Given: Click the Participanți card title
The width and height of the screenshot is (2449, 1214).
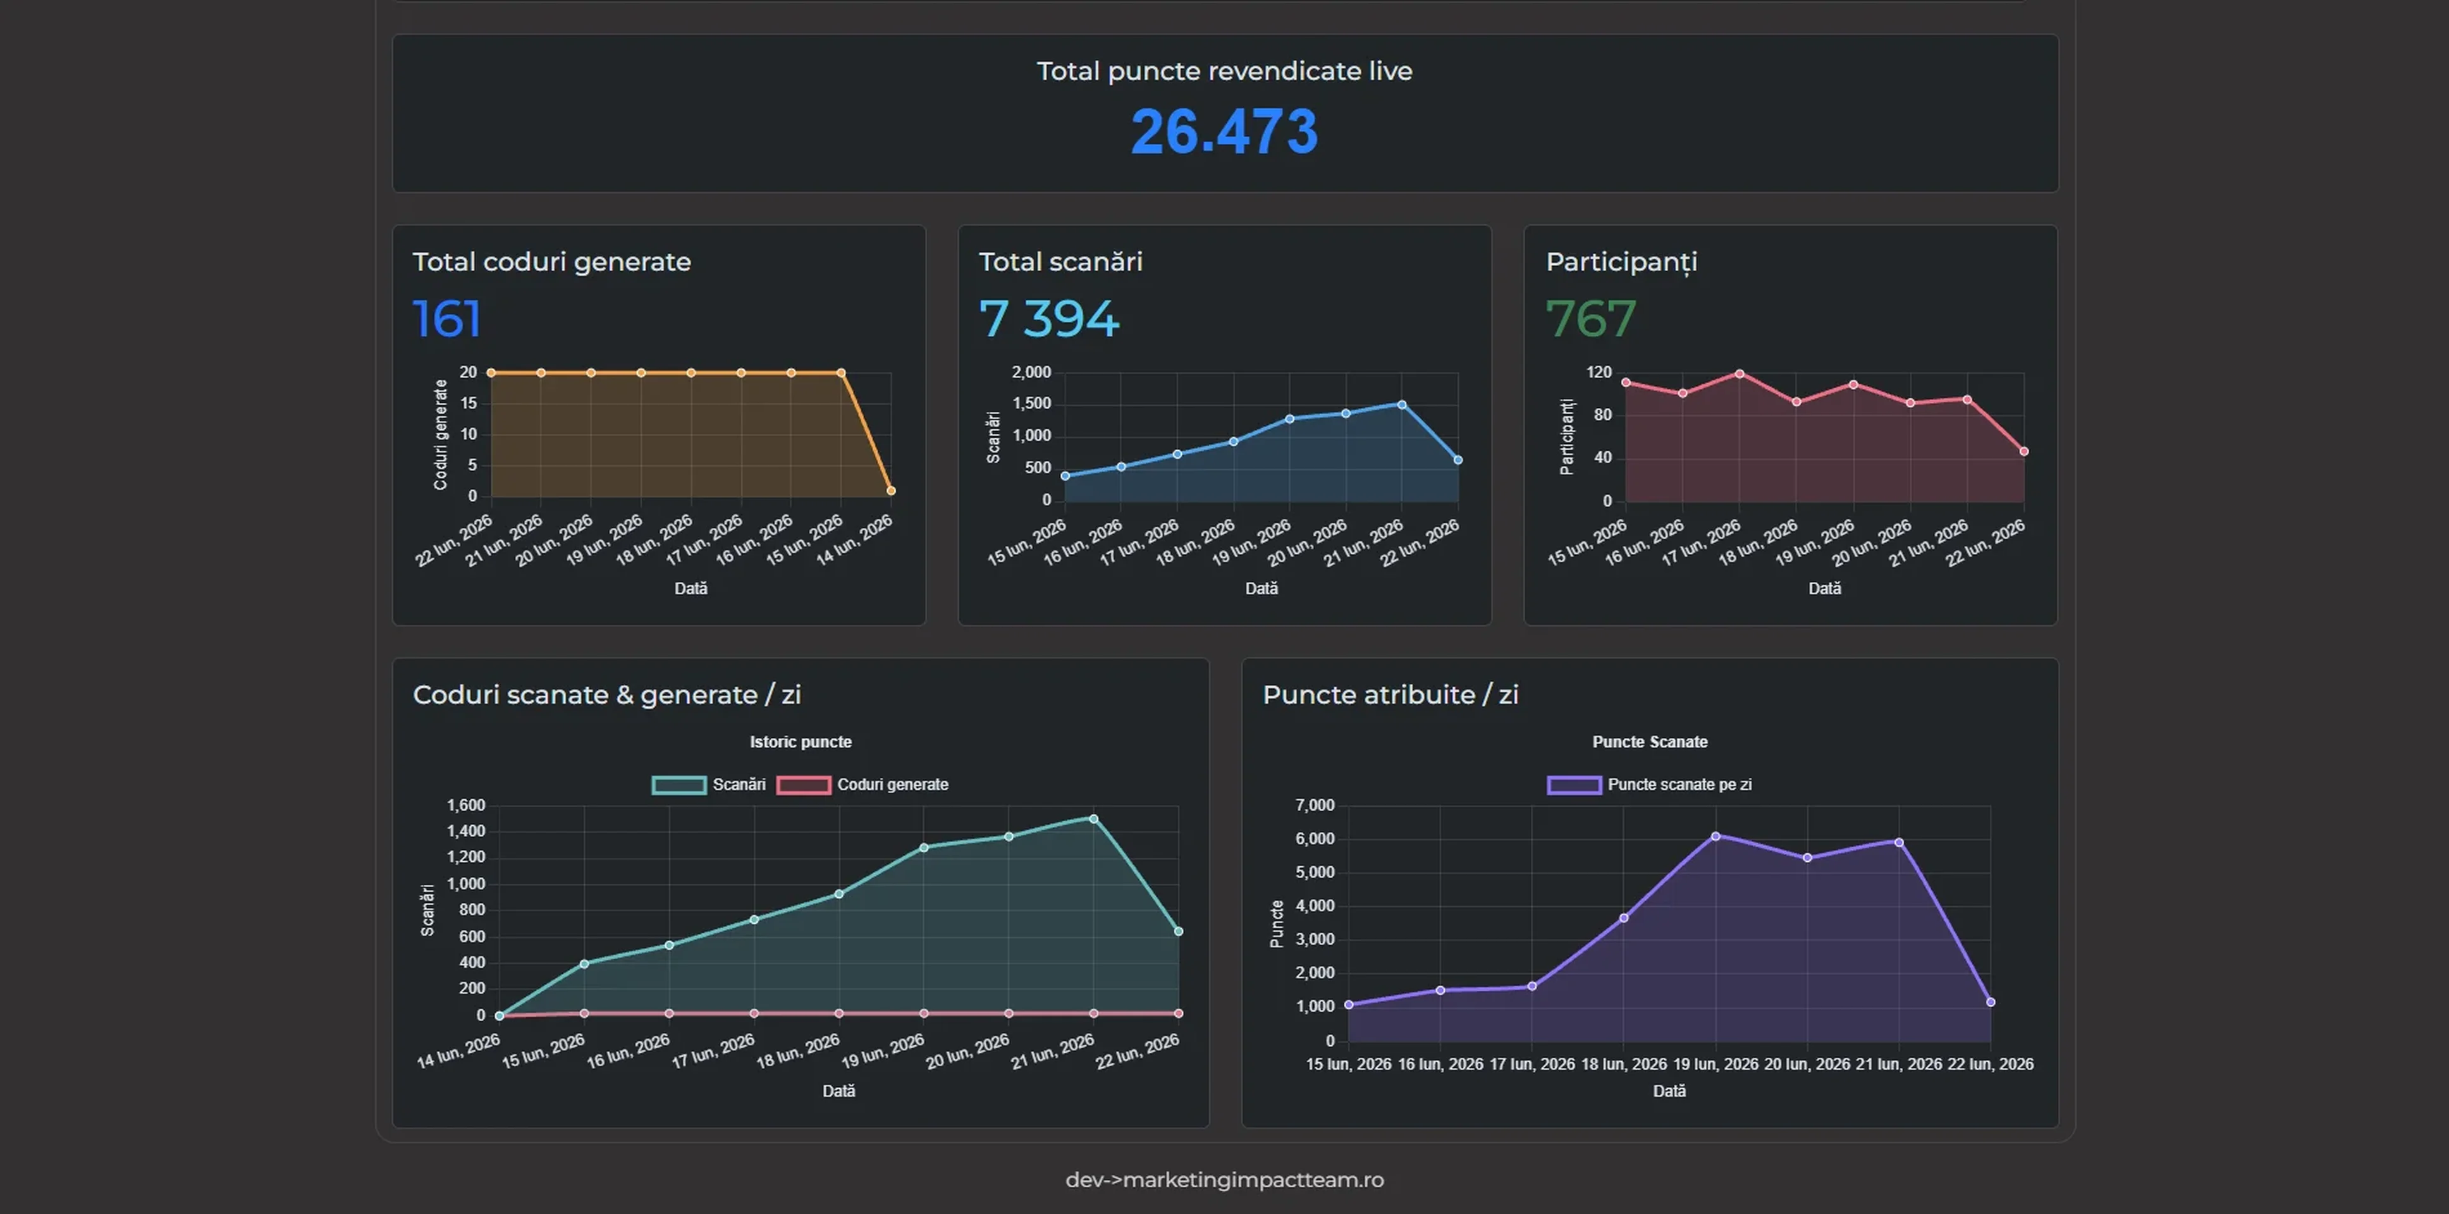Looking at the screenshot, I should click(1621, 261).
